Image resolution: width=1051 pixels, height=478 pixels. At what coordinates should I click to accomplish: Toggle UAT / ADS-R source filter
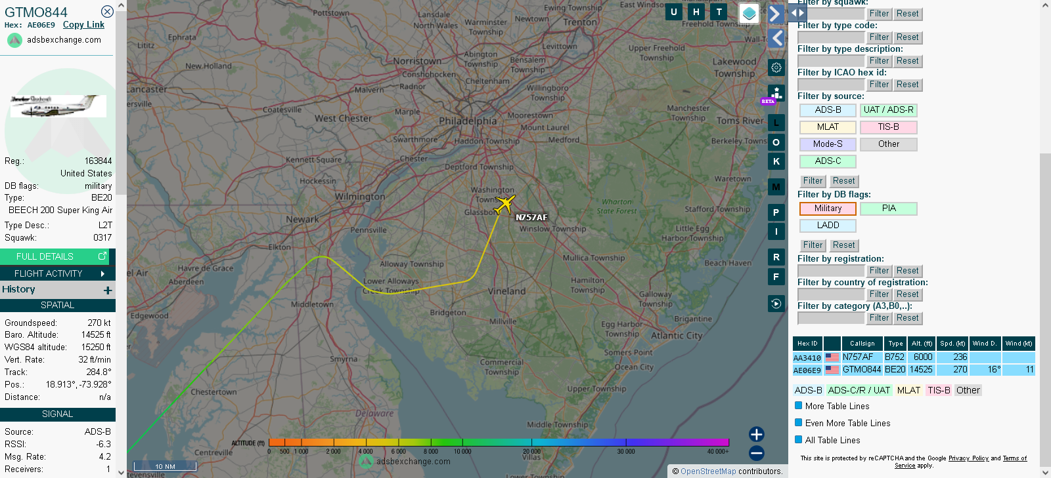[x=889, y=110]
